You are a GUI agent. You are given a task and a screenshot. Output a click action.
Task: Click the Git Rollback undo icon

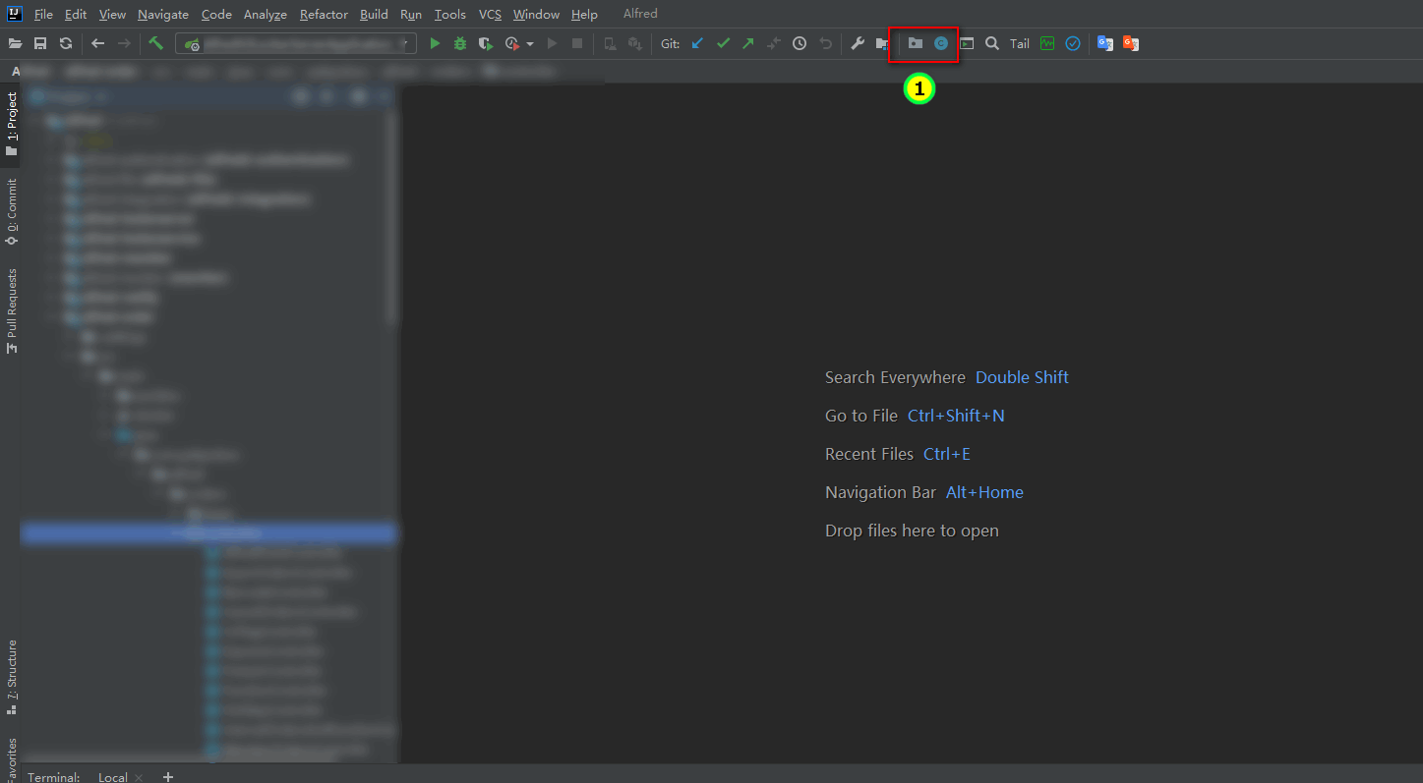coord(825,43)
